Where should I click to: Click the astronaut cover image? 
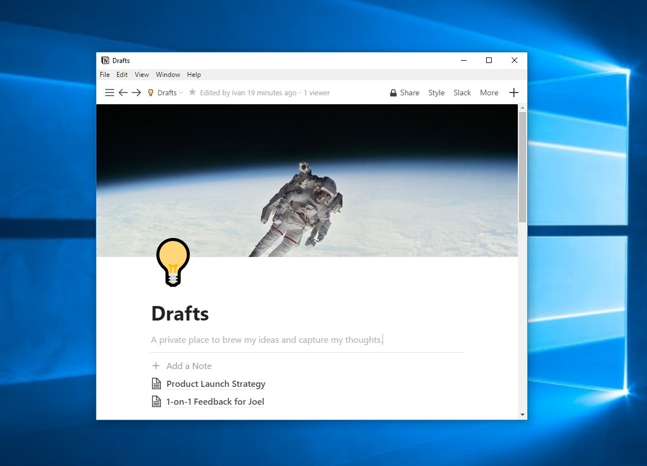click(307, 181)
